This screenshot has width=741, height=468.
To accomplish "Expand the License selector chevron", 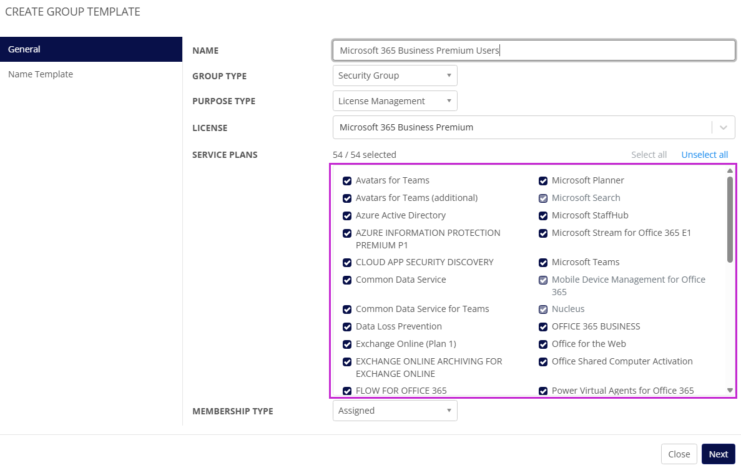I will pos(724,127).
